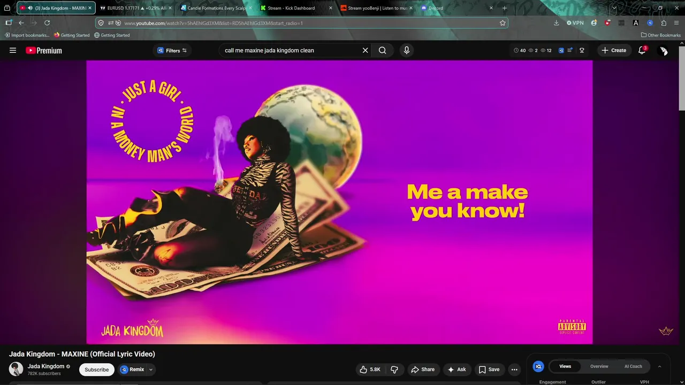
Task: Open the Import bookmarks item
Action: pos(27,35)
